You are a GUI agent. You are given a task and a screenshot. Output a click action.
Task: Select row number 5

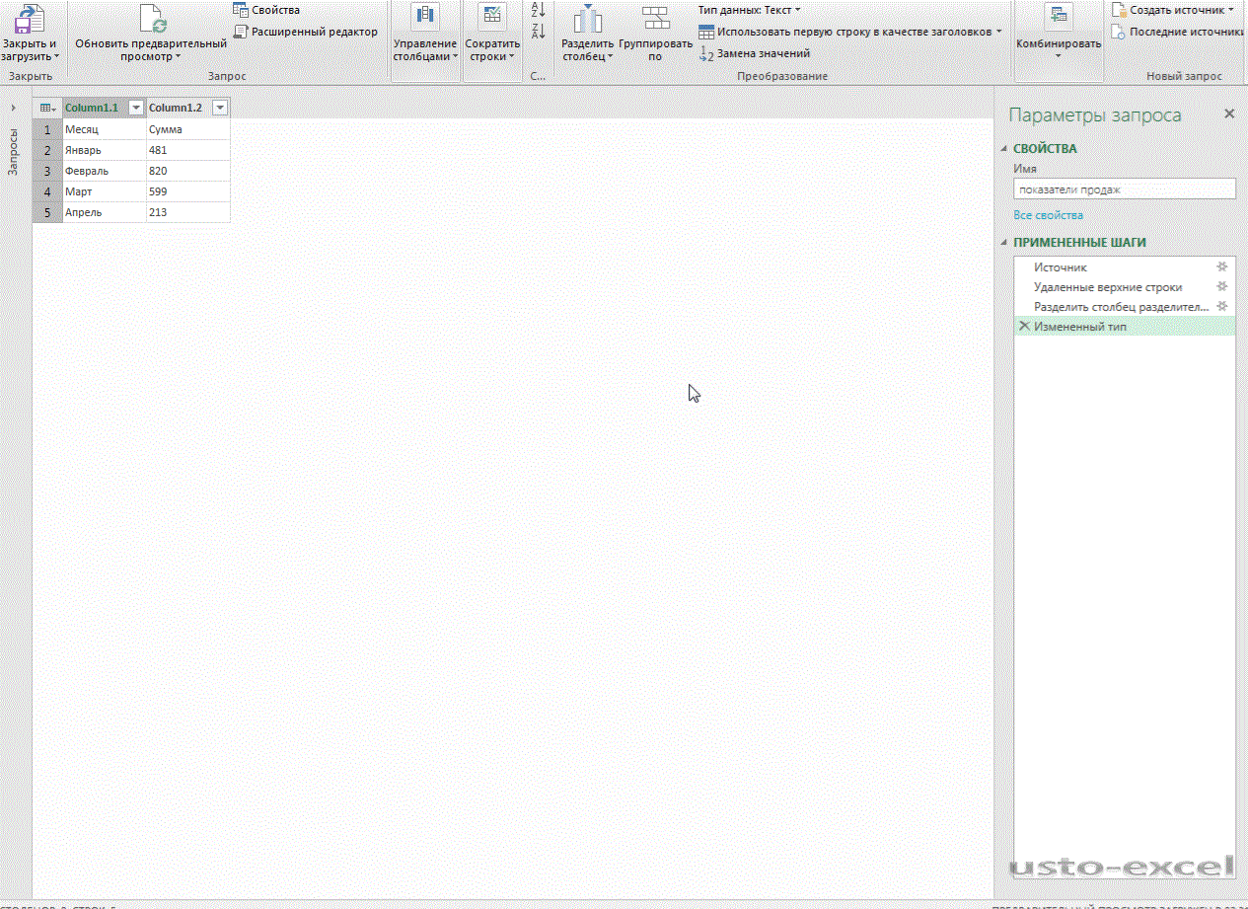point(47,212)
